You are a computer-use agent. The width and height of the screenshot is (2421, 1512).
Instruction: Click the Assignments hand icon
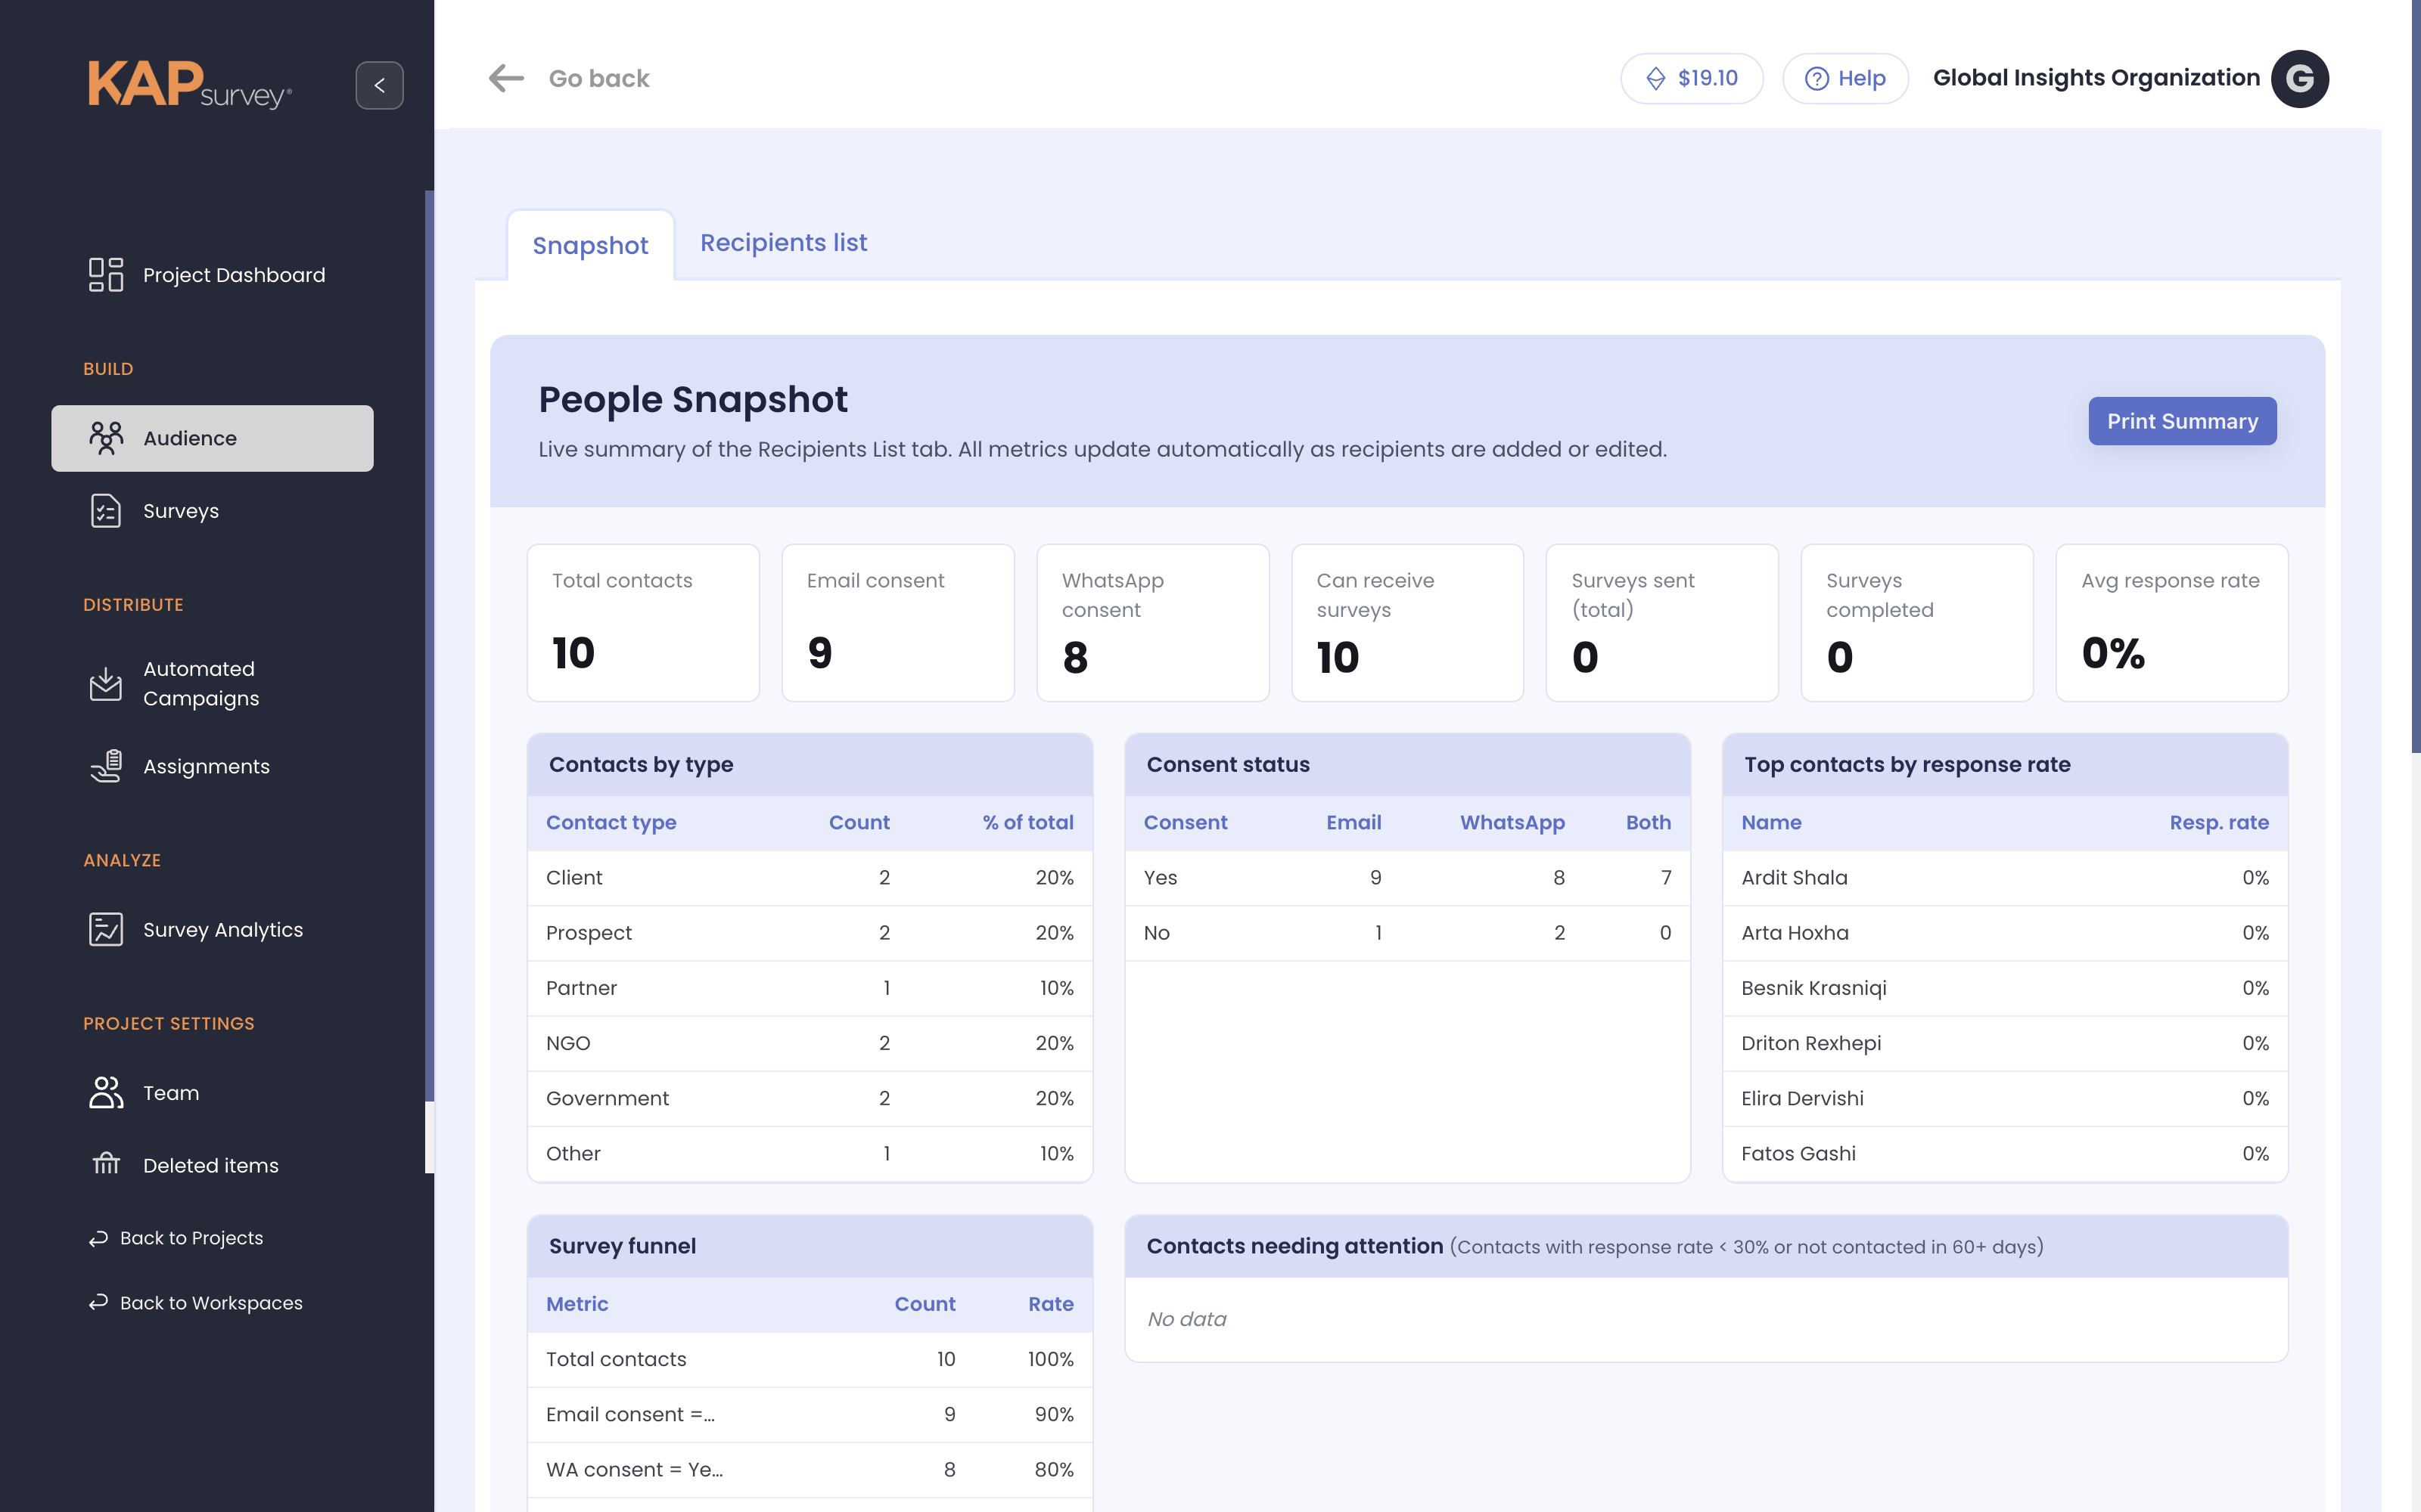106,766
